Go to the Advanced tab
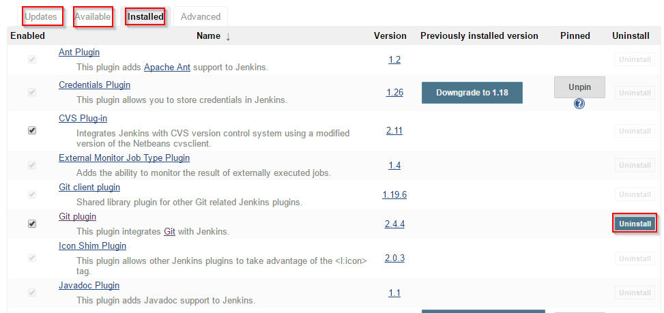Image resolution: width=664 pixels, height=313 pixels. 201,17
